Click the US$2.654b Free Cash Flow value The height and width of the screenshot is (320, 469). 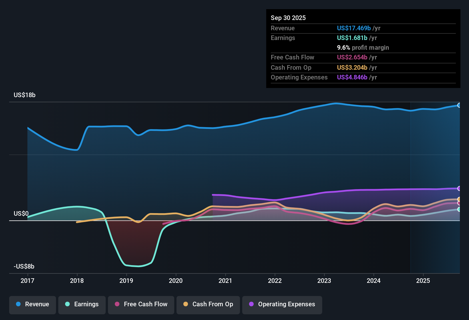pos(352,57)
